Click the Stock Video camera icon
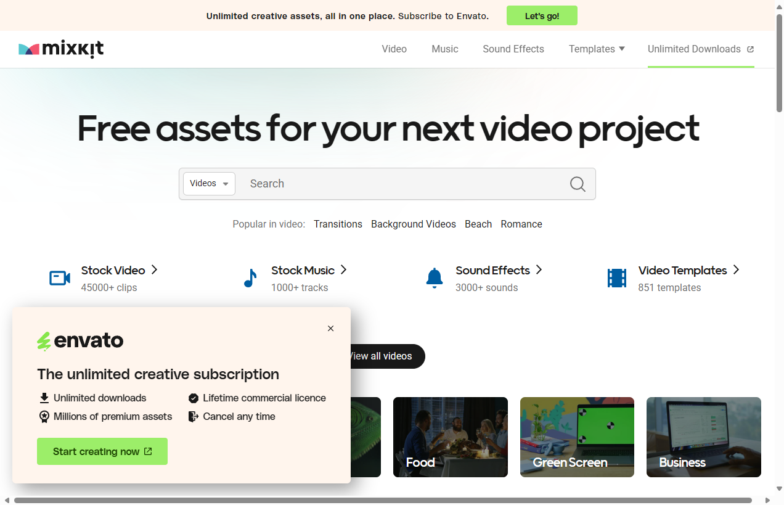 [60, 278]
